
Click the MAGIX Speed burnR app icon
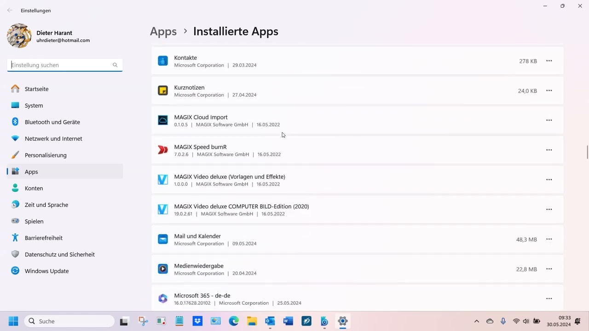[x=163, y=150]
